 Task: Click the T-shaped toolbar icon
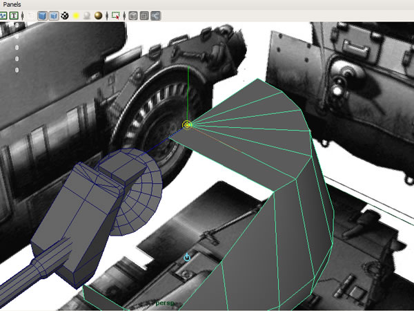coord(14,15)
